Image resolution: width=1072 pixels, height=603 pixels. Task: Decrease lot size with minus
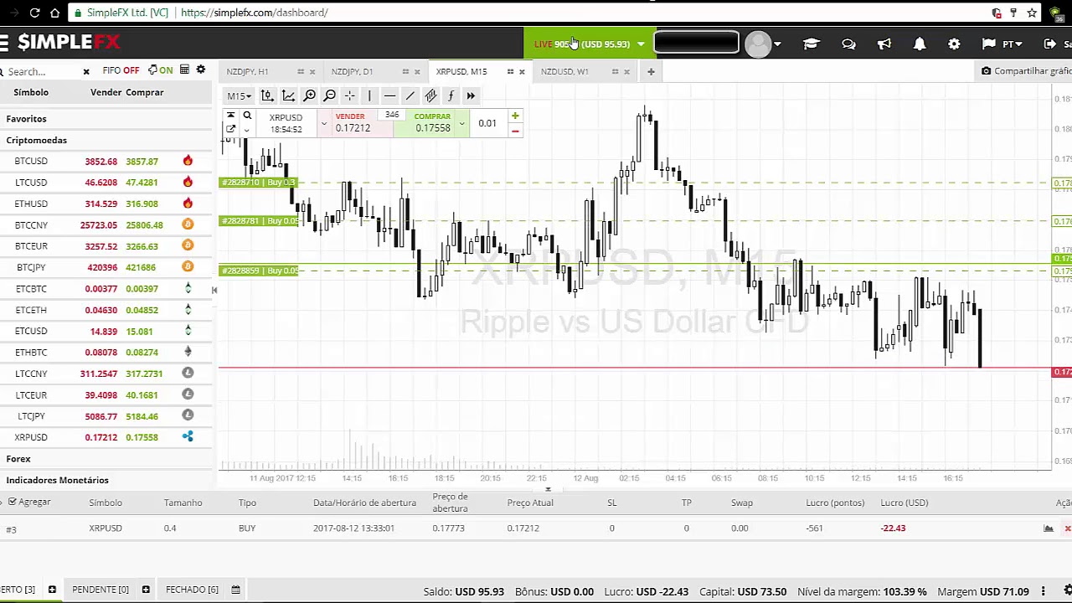click(x=515, y=131)
